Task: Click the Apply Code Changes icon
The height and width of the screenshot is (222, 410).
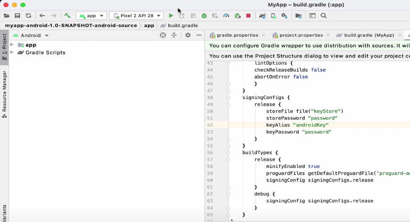Action: (193, 16)
